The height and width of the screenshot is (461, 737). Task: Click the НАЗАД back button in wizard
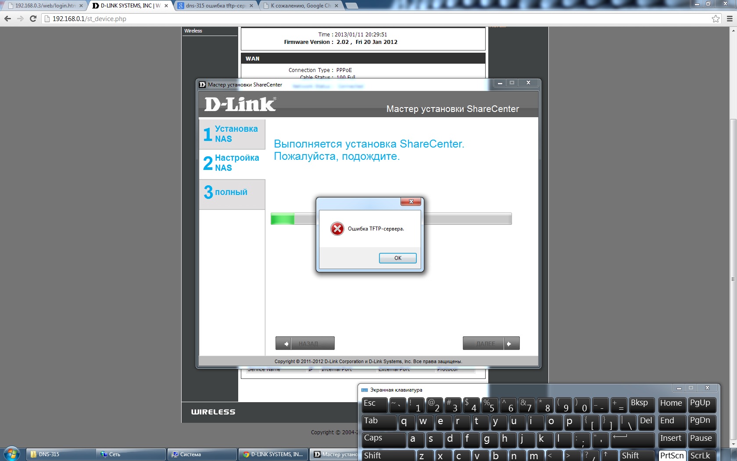[305, 343]
